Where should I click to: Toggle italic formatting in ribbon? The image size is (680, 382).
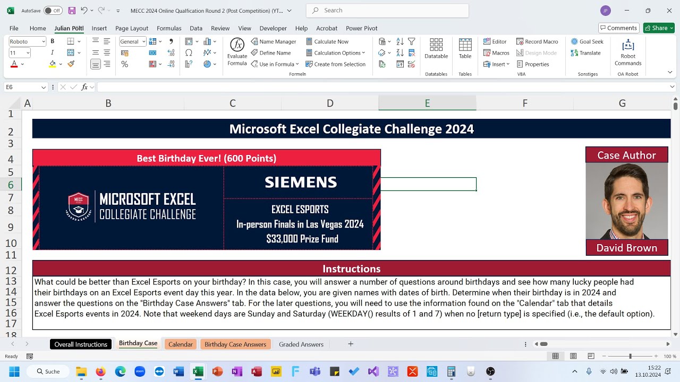pyautogui.click(x=52, y=53)
